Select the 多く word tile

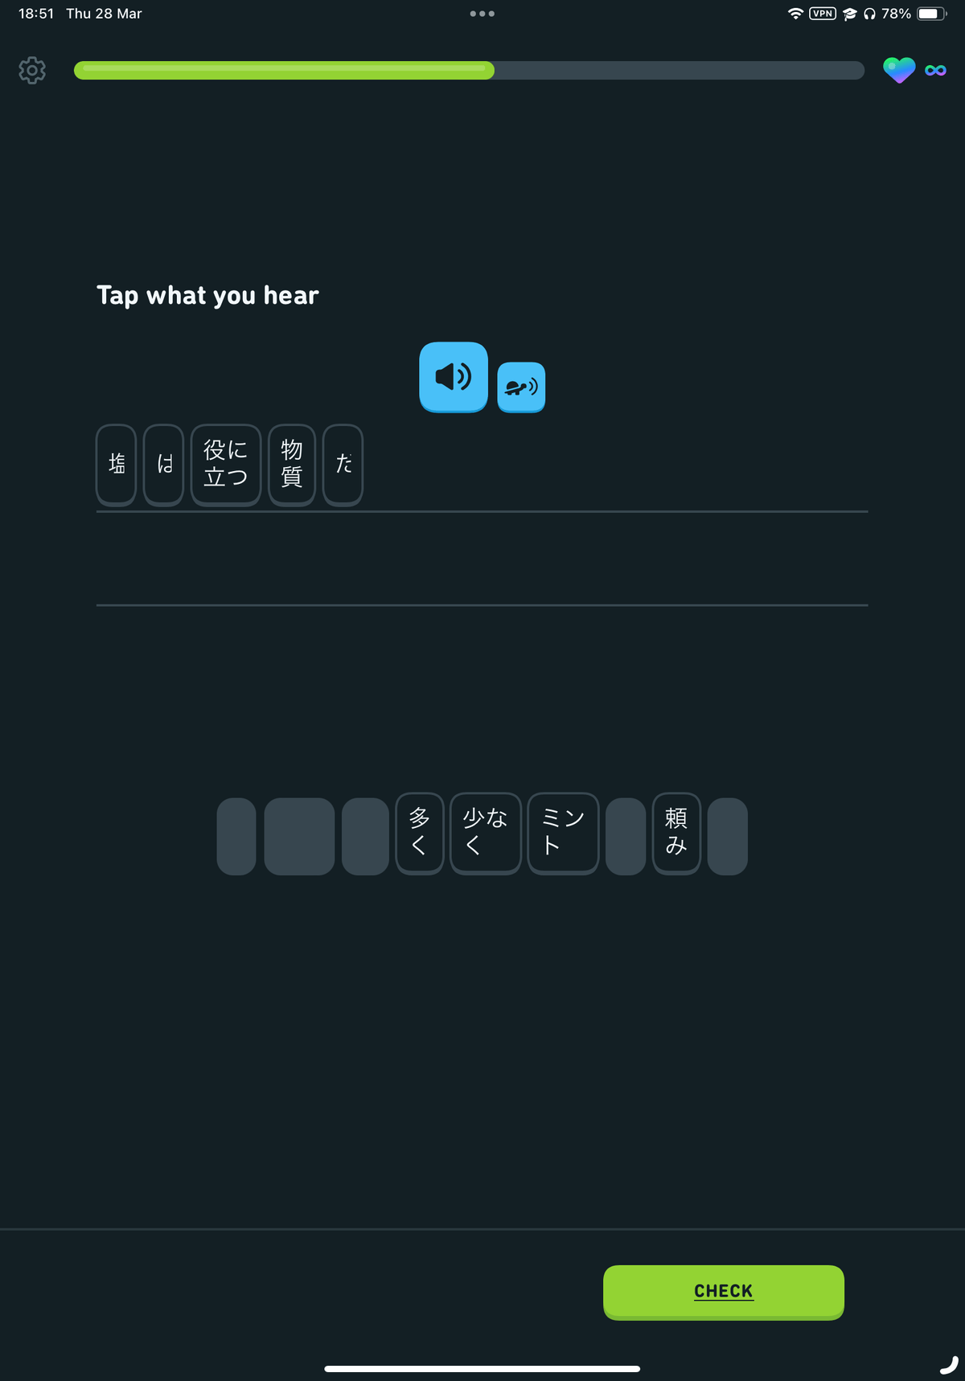420,833
